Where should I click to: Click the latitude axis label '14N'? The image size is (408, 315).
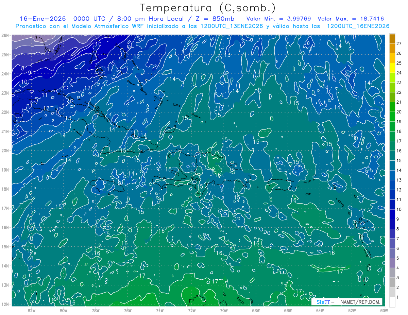coord(5,266)
